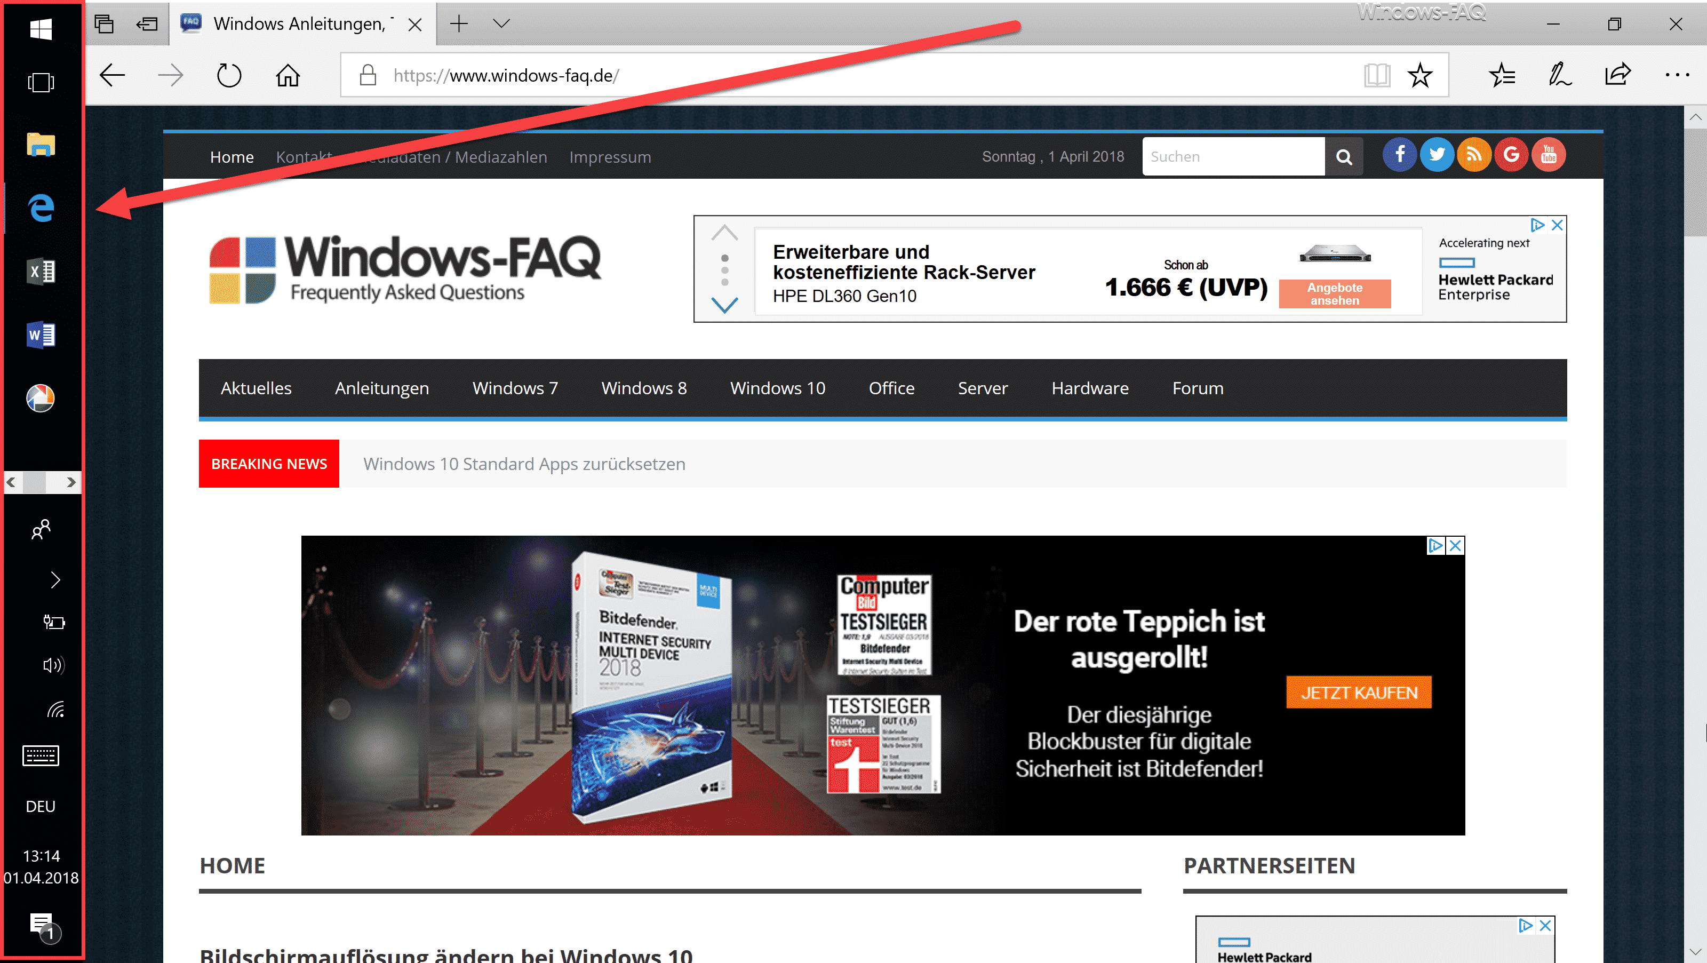1707x963 pixels.
Task: Open the Home link in top bar
Action: tap(232, 157)
